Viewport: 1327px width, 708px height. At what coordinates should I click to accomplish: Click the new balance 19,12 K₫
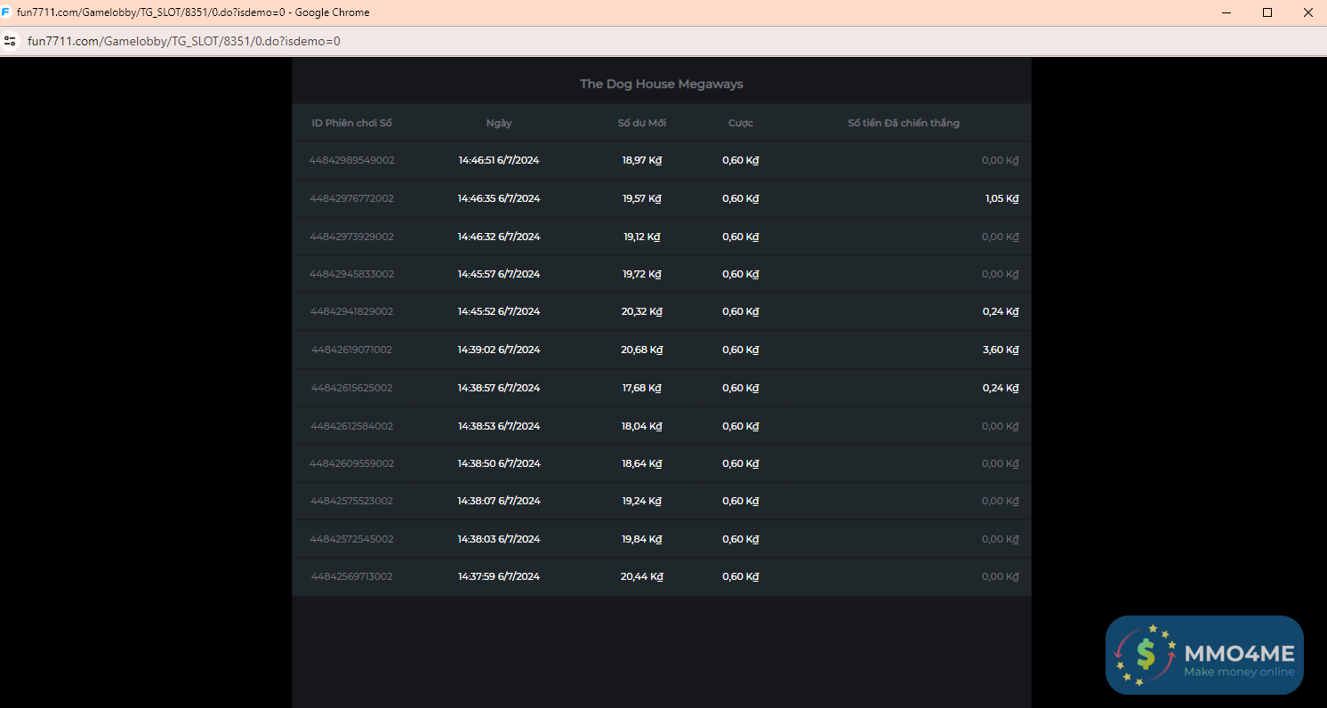point(642,237)
